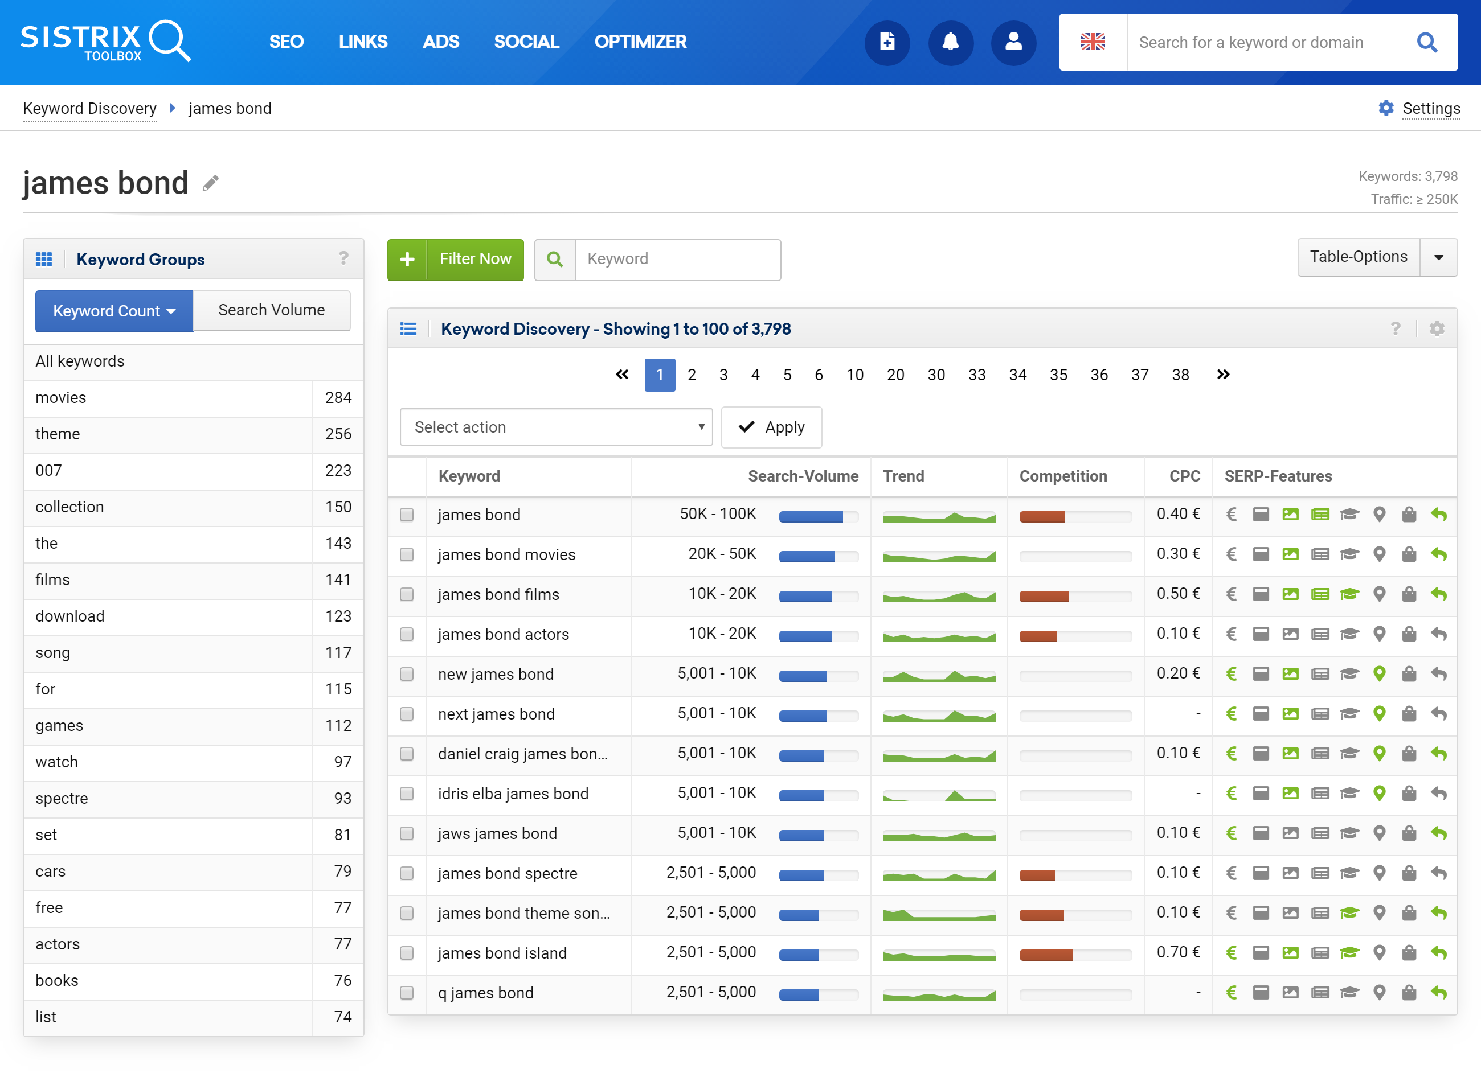Click the shopping bag icon in james bond actors row
The image size is (1481, 1077).
pos(1409,634)
